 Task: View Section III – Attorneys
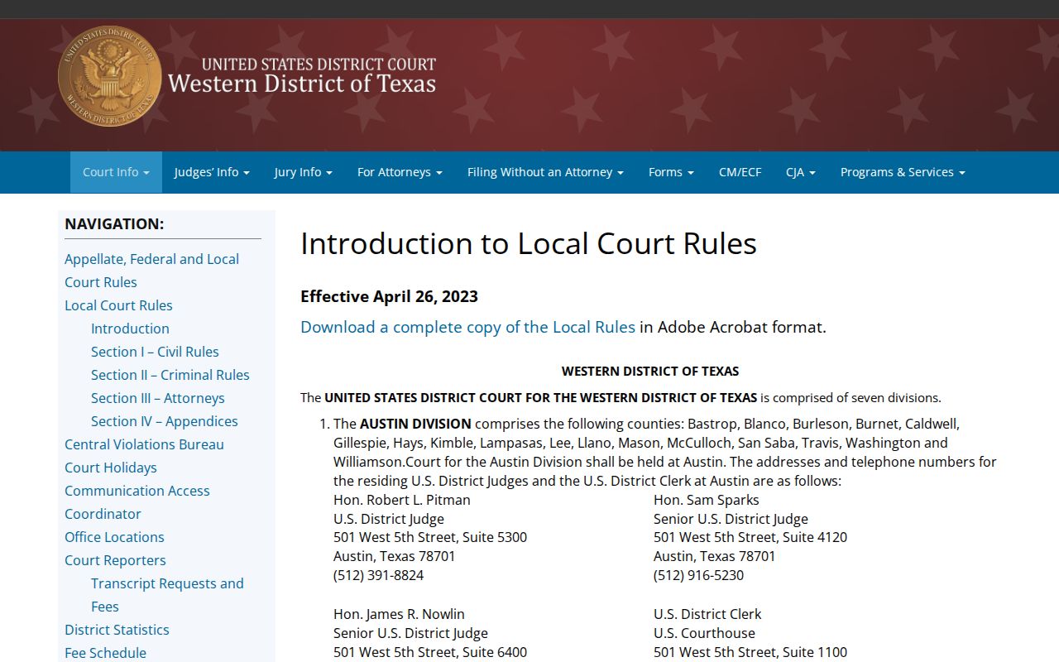click(x=158, y=398)
